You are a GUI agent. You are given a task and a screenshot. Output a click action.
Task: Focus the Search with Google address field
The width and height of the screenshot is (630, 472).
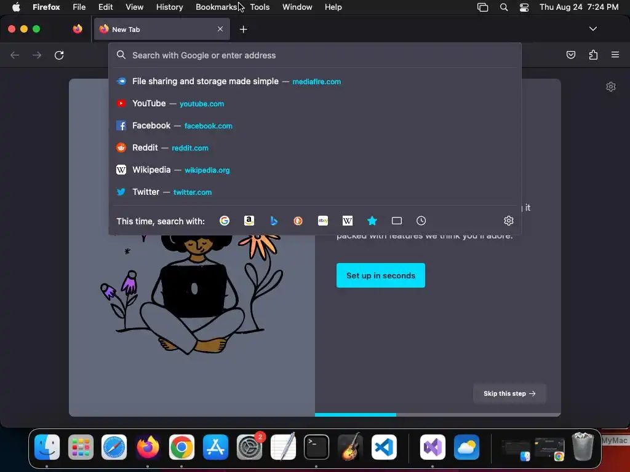coord(314,55)
